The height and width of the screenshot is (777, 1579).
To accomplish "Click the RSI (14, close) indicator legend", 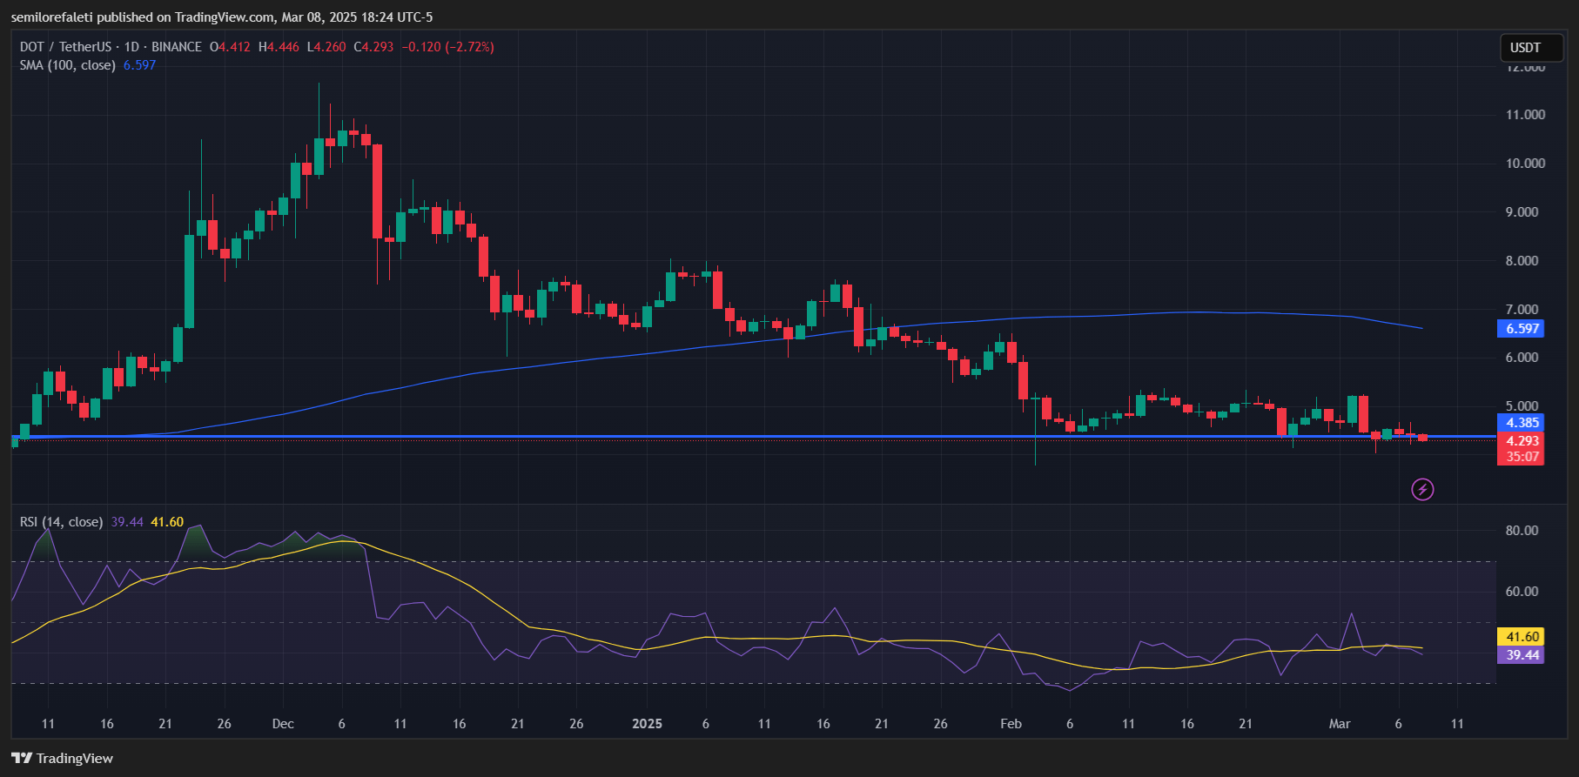I will tap(62, 522).
